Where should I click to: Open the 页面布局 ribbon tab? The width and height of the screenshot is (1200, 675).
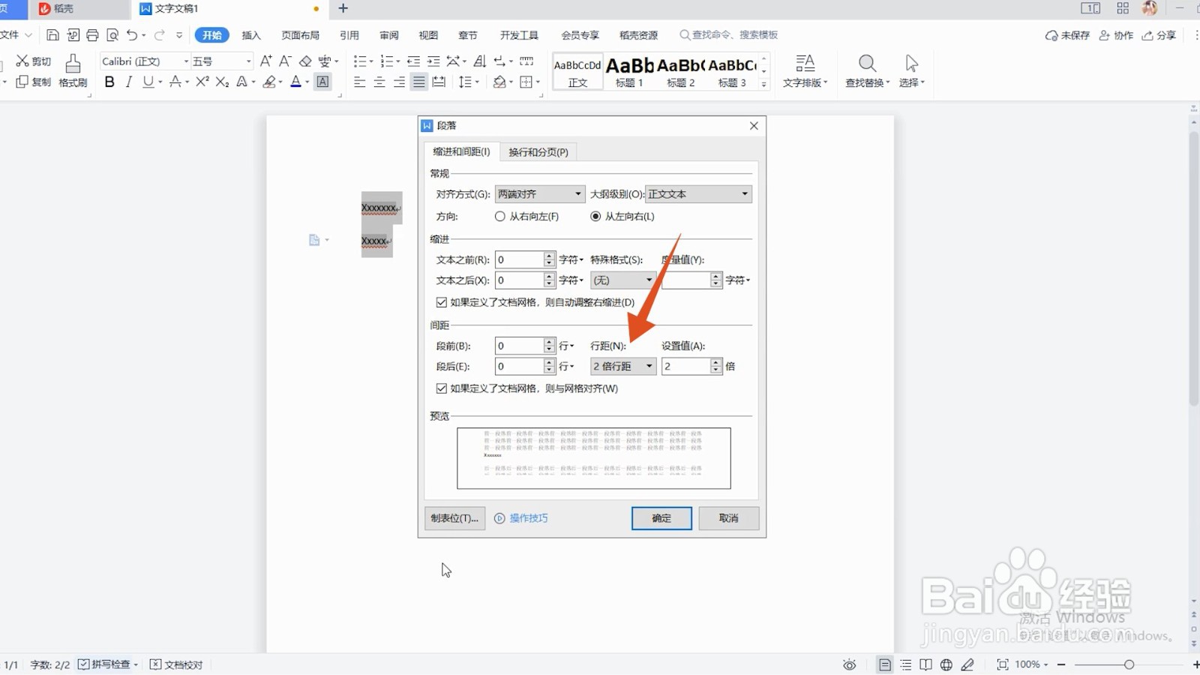300,35
